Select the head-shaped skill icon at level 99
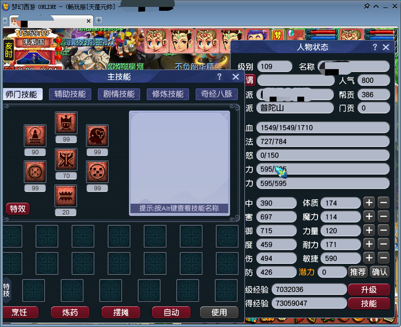Image resolution: width=401 pixels, height=327 pixels. 97,135
